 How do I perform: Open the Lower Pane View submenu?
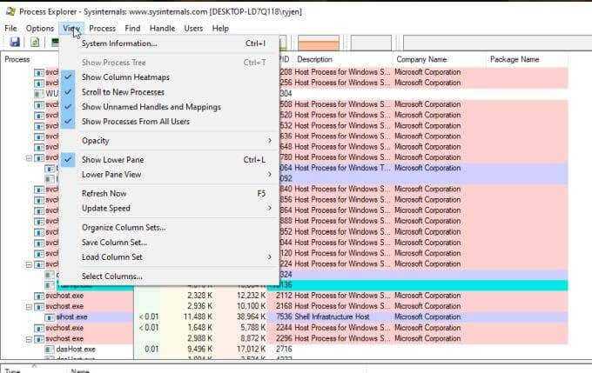[x=168, y=175]
